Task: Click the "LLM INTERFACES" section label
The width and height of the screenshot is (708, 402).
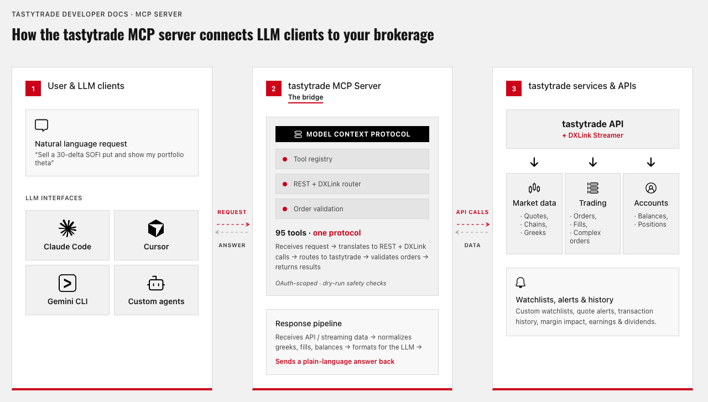Action: [x=54, y=198]
